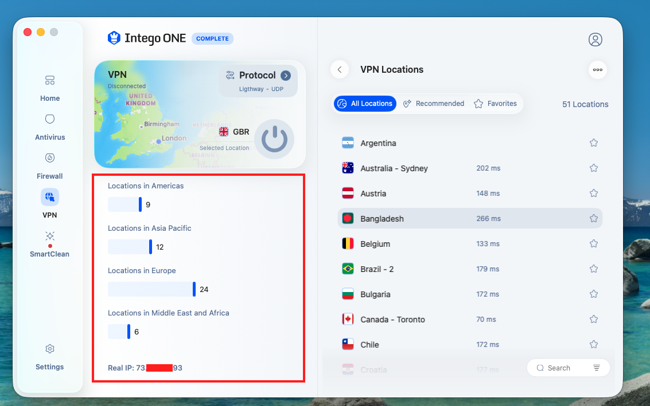The width and height of the screenshot is (650, 406).
Task: Open the Home section in sidebar
Action: (x=50, y=89)
